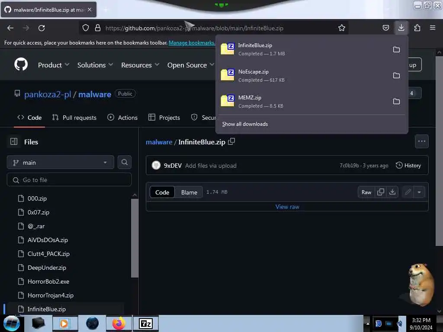Open the Projects tab
Viewport: 443px width, 332px height.
point(164,118)
